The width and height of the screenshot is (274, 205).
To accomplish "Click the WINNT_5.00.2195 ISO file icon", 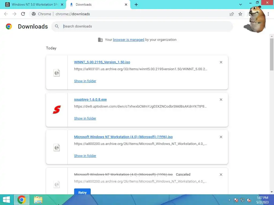I will click(57, 73).
